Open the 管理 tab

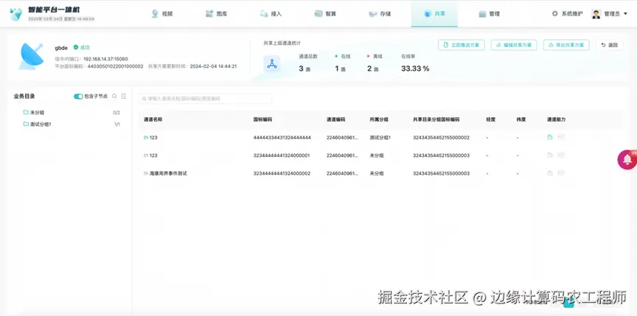(489, 14)
